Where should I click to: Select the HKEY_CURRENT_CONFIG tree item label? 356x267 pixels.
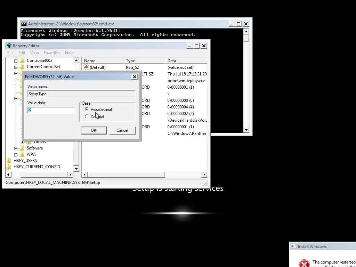(x=37, y=167)
